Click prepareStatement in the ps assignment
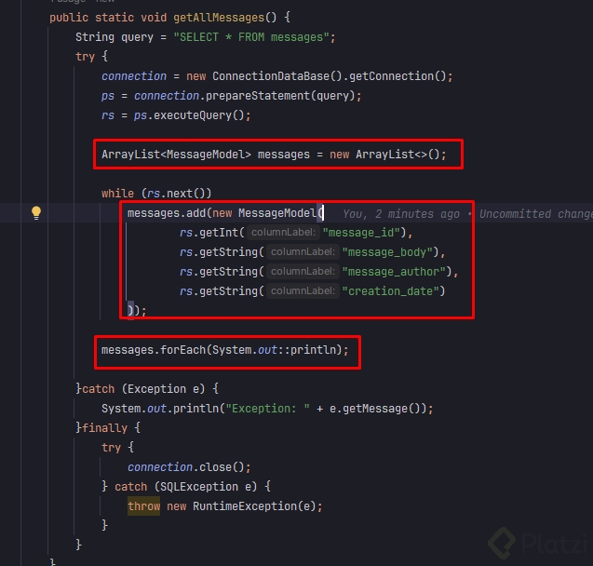 click(258, 96)
